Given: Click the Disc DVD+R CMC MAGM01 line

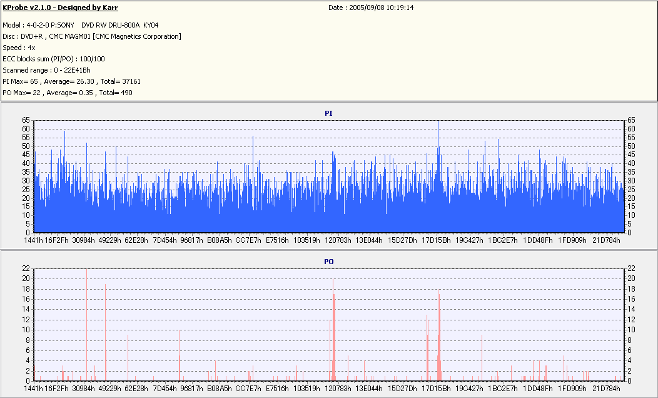Looking at the screenshot, I should (92, 36).
